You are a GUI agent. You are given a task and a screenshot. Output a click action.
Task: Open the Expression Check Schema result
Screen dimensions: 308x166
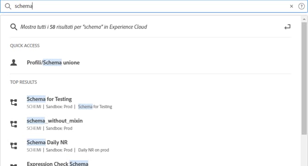click(58, 163)
